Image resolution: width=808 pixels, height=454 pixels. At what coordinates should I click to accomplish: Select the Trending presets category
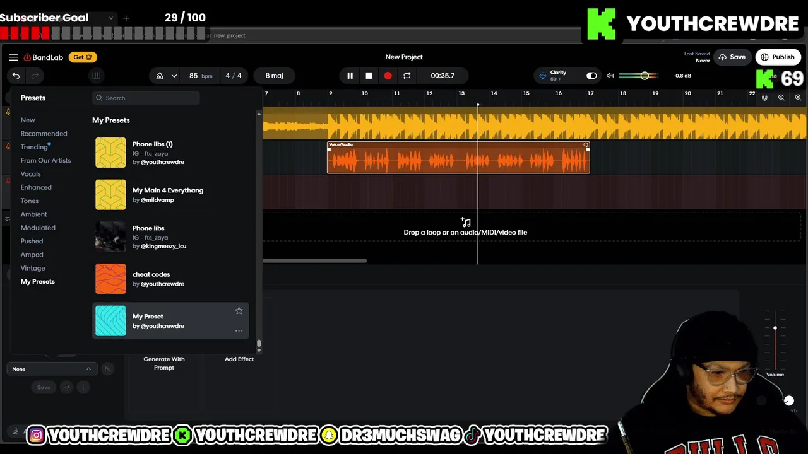[x=34, y=147]
